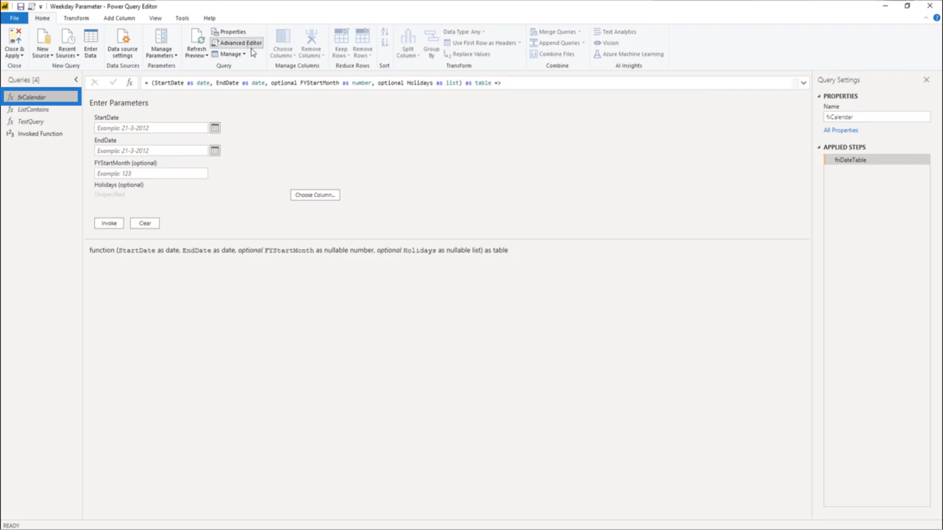Click Replace Values in the ribbon
This screenshot has height=530, width=943.
click(x=467, y=54)
